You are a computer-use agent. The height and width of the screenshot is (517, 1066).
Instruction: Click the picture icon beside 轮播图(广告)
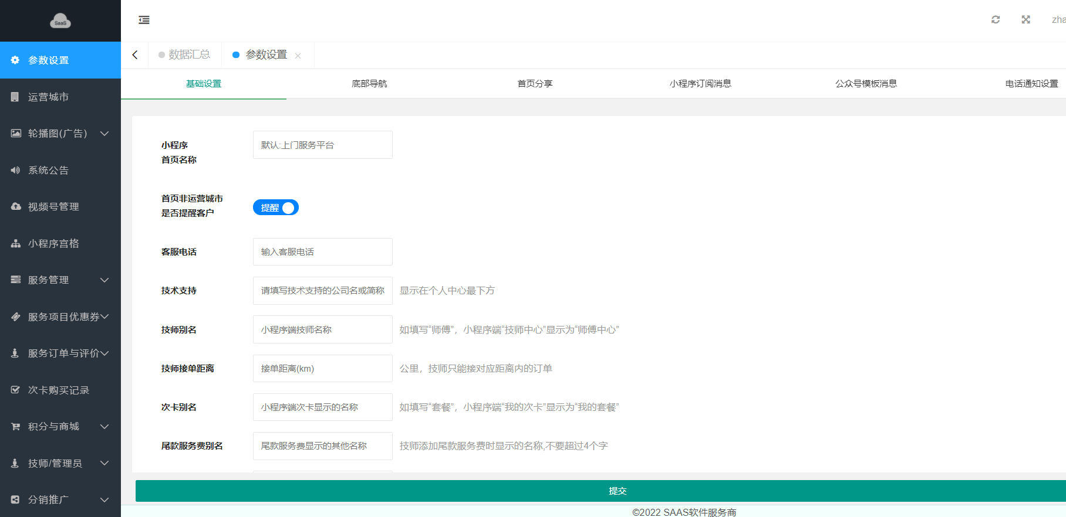(16, 133)
